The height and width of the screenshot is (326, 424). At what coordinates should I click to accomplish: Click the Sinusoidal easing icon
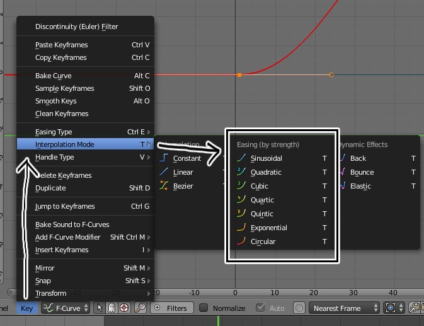point(241,158)
